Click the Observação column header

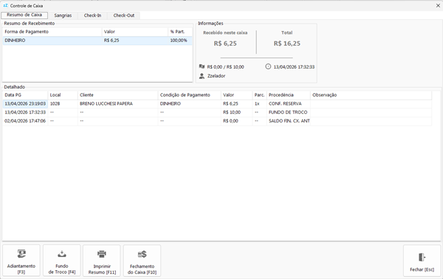371,95
